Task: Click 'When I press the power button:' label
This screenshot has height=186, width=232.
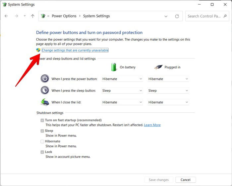Action: (x=74, y=79)
